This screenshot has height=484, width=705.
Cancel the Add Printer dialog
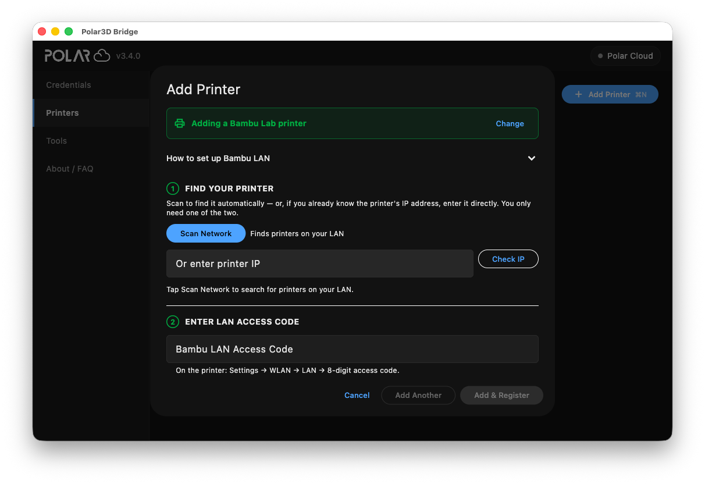(x=357, y=395)
